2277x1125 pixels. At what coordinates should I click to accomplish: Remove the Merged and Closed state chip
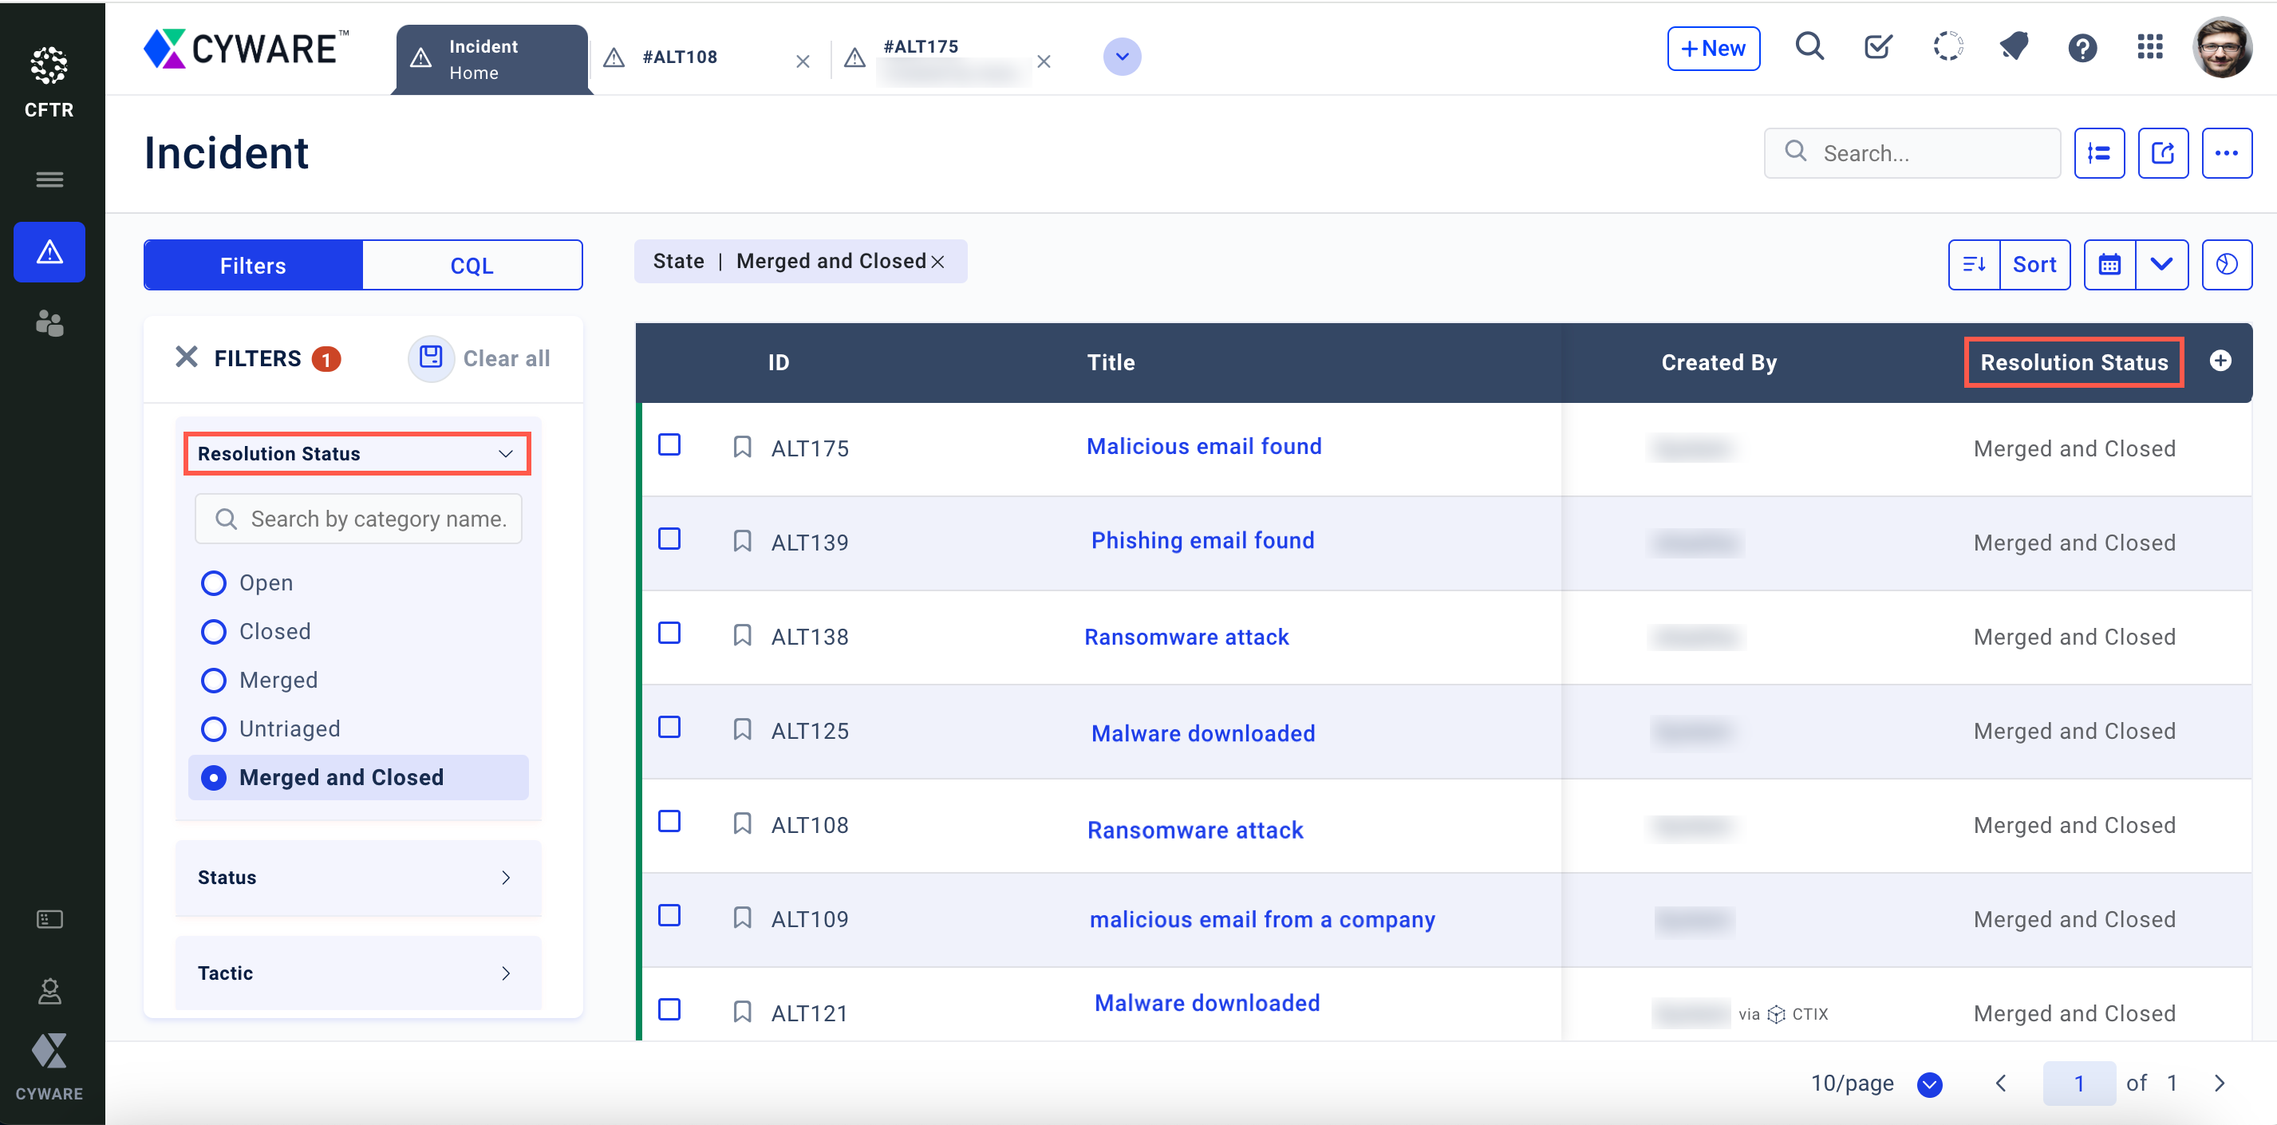click(x=938, y=262)
